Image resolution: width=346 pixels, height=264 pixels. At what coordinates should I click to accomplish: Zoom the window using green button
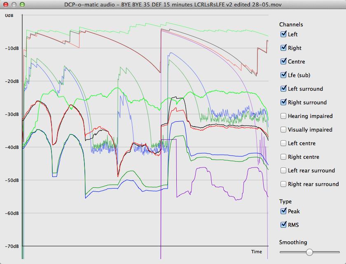coord(22,5)
